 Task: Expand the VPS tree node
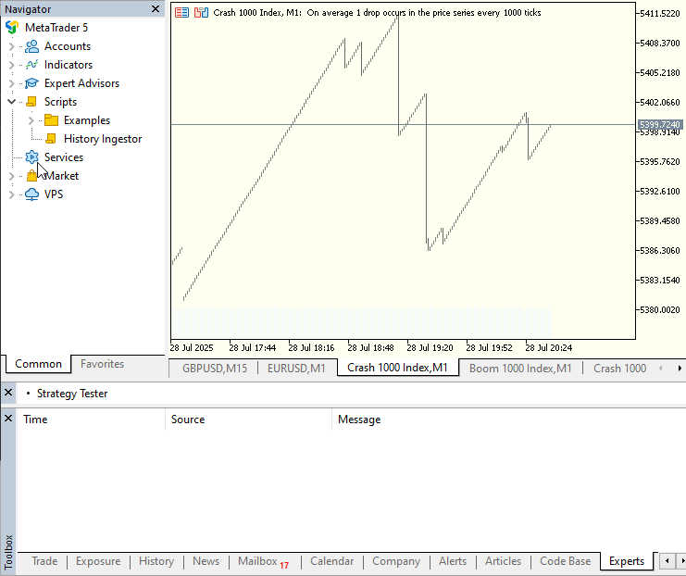click(x=12, y=194)
